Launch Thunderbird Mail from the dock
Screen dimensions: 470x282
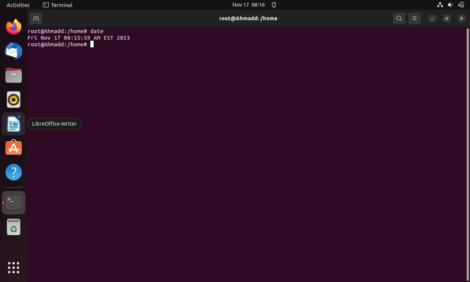point(14,51)
